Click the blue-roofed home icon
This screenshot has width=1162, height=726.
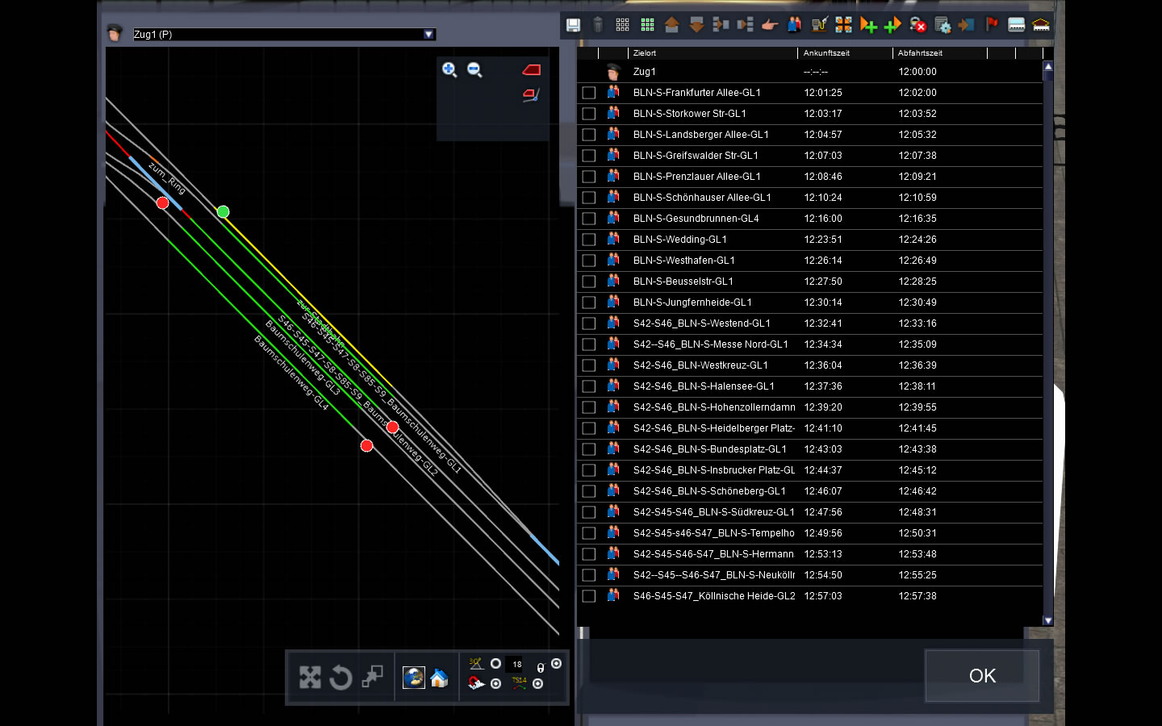click(439, 678)
